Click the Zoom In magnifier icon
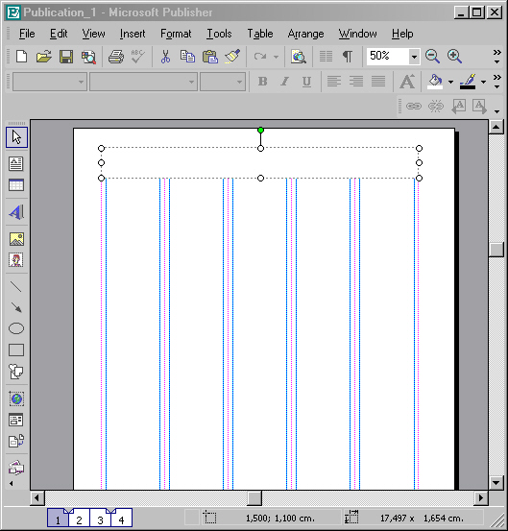This screenshot has height=531, width=508. 454,57
